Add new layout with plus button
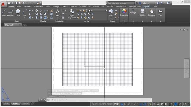This screenshot has width=191, height=107. [x=33, y=103]
